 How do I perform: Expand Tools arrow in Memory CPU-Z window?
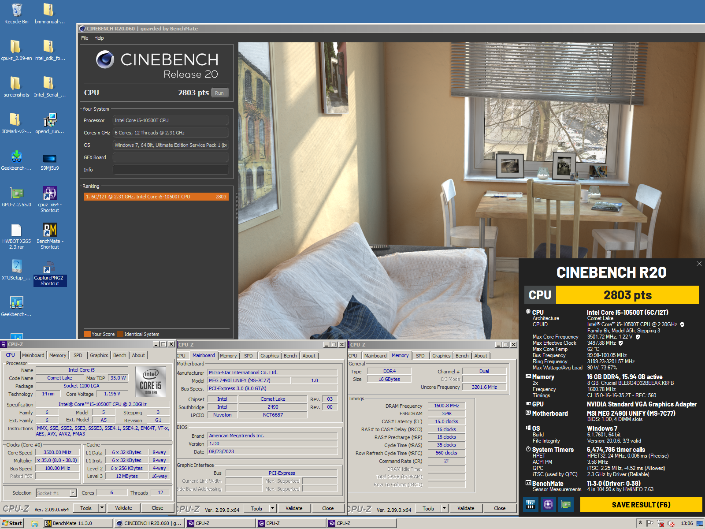tap(444, 508)
